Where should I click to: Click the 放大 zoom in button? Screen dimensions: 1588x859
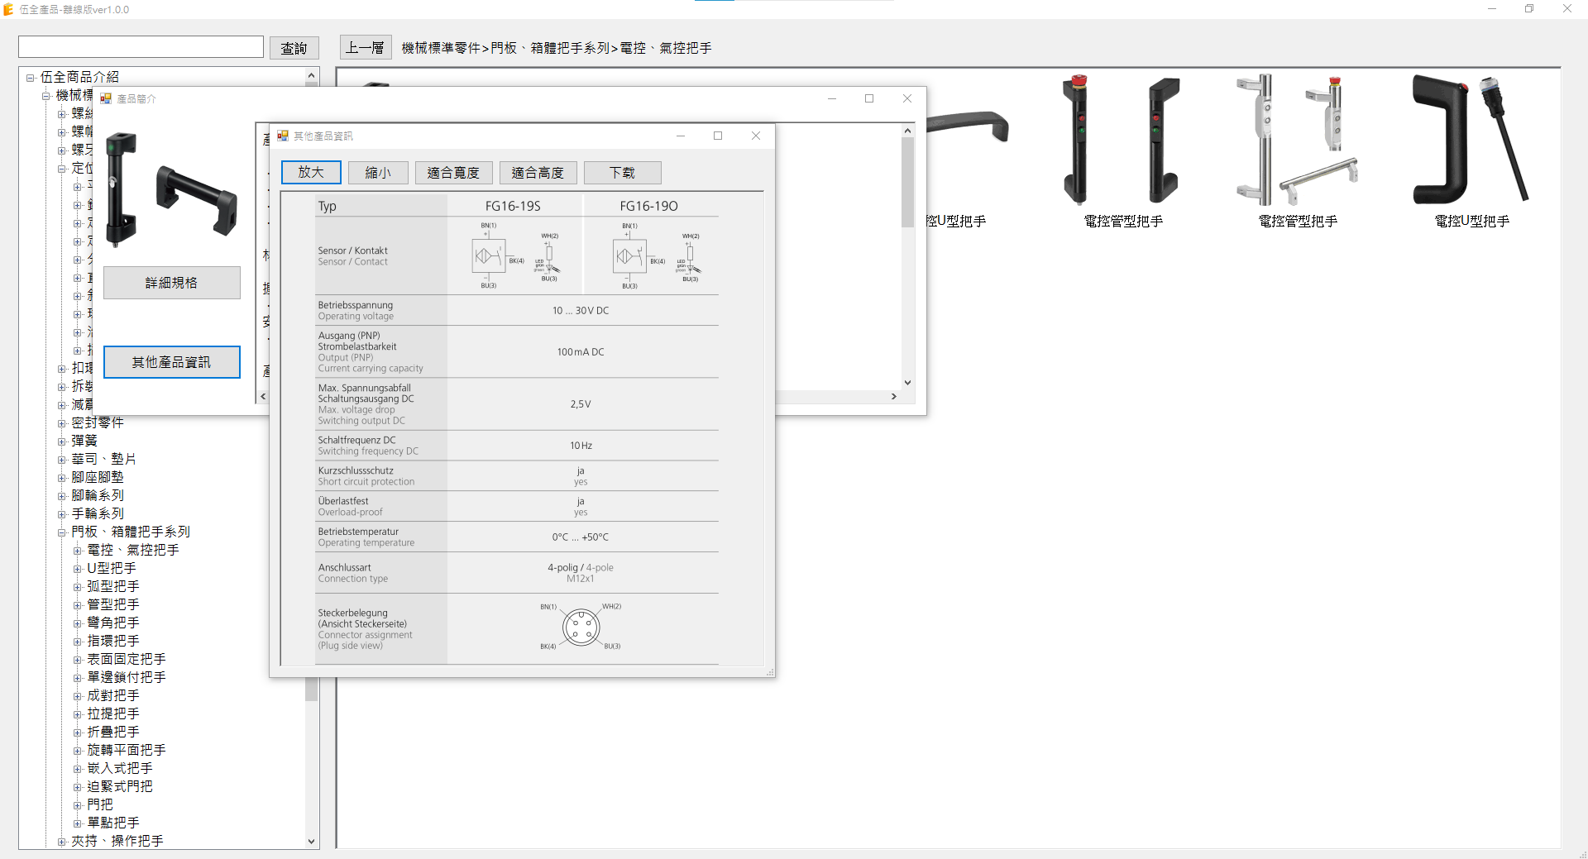(311, 172)
